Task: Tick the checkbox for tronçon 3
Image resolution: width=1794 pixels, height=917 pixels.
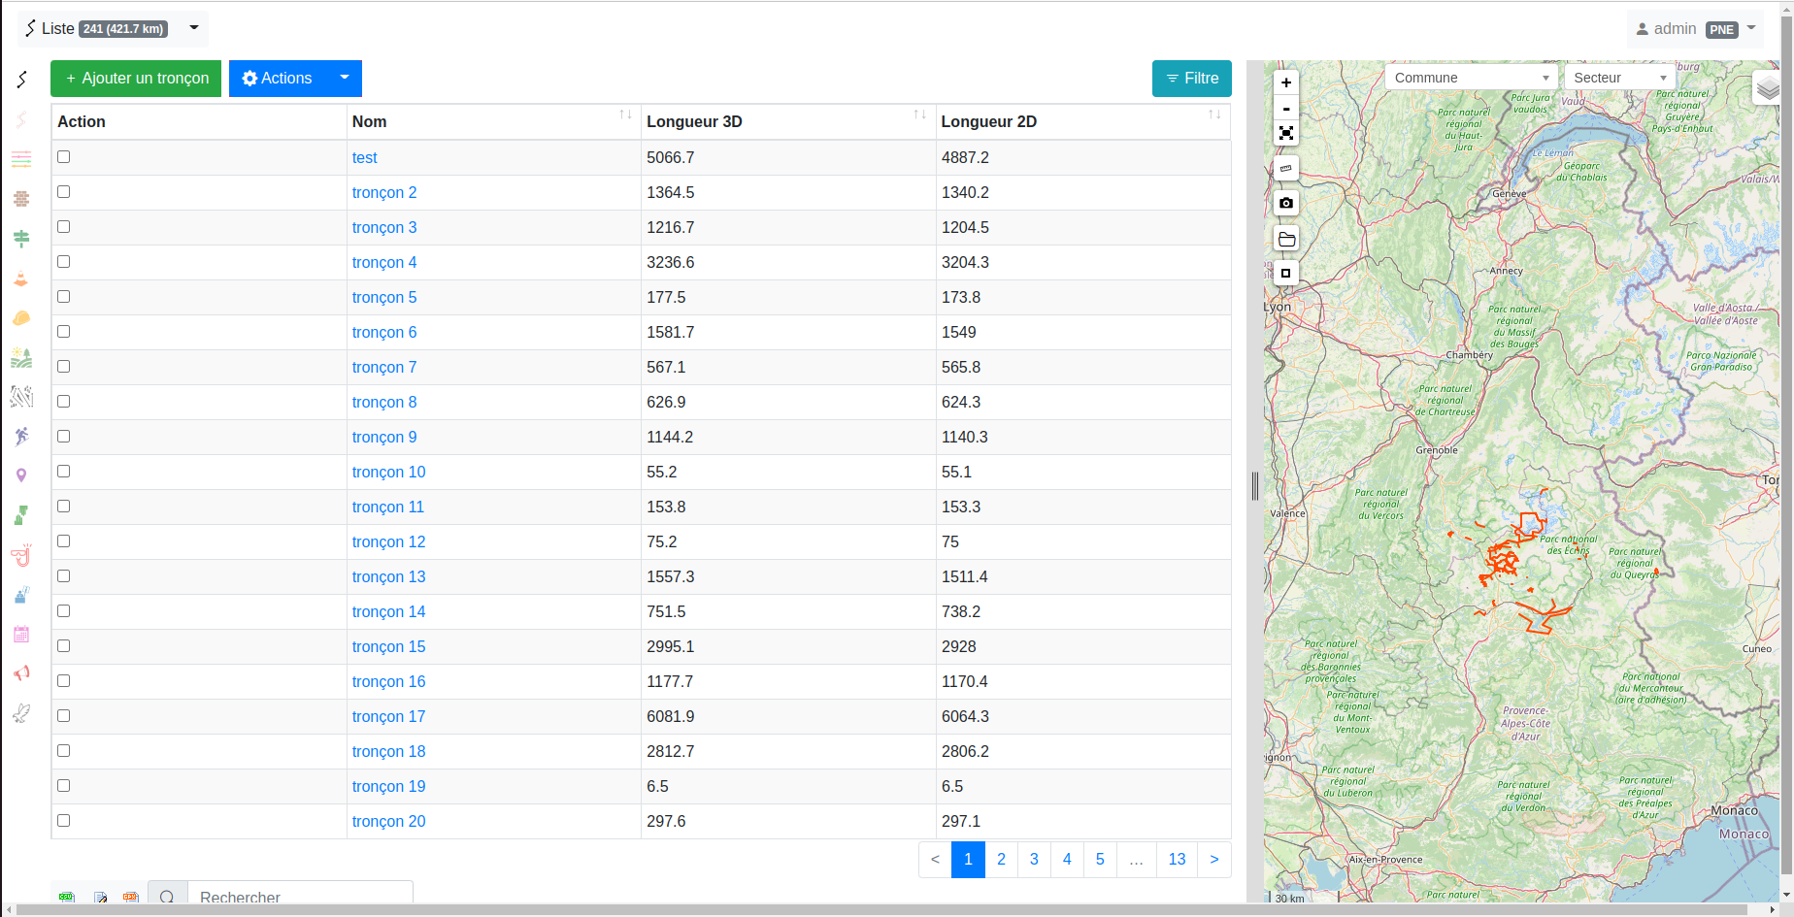Action: pos(64,226)
